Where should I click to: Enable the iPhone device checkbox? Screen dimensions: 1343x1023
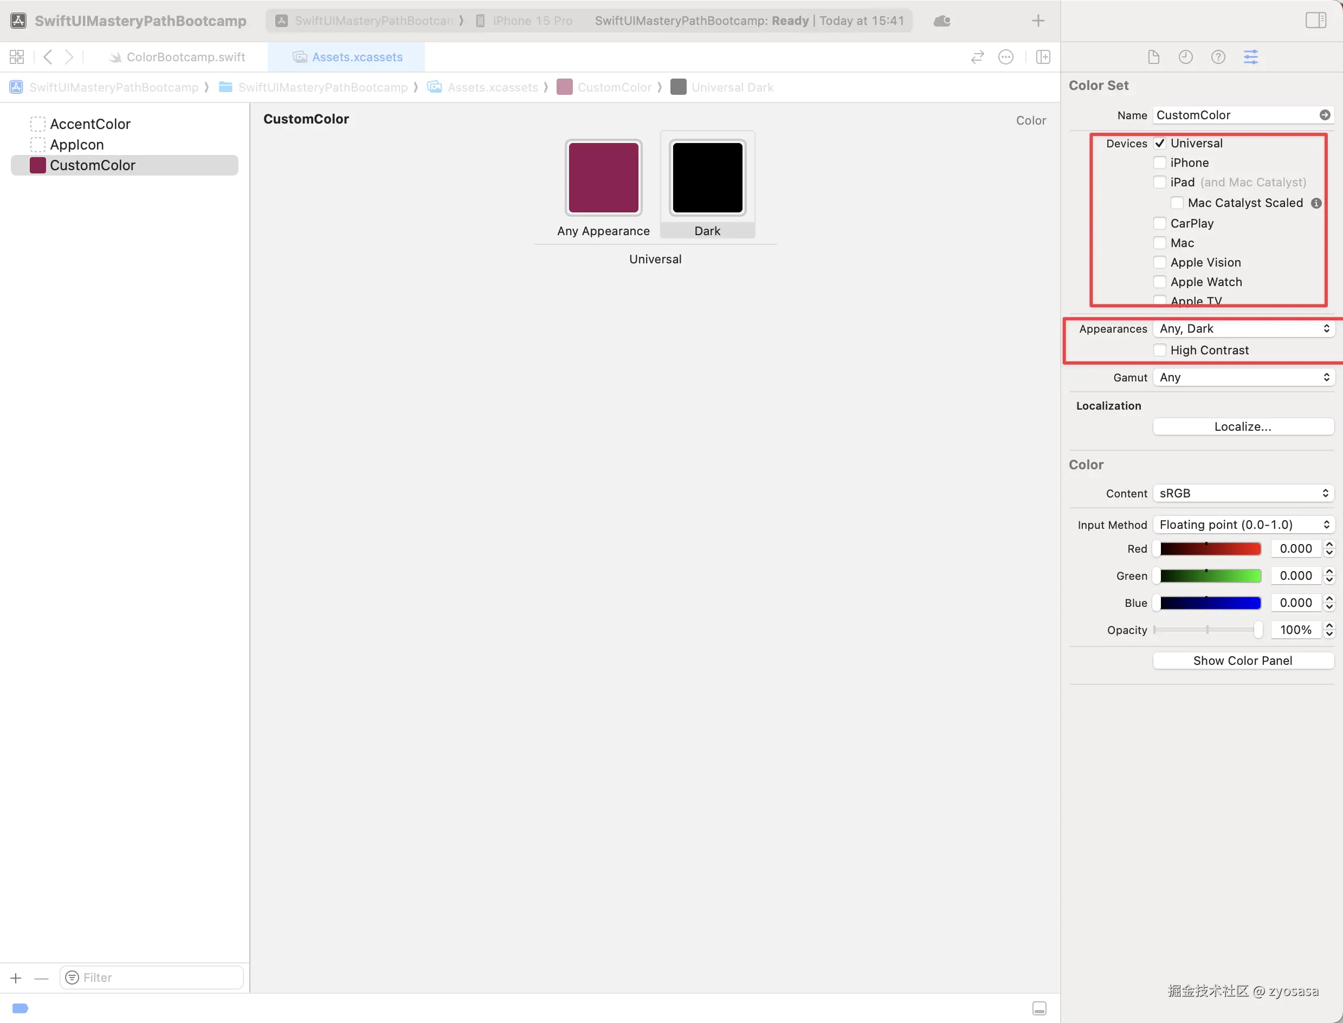1160,163
